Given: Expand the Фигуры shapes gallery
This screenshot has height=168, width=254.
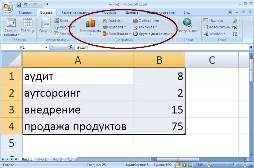Looking at the screenshot, I should tap(65, 27).
